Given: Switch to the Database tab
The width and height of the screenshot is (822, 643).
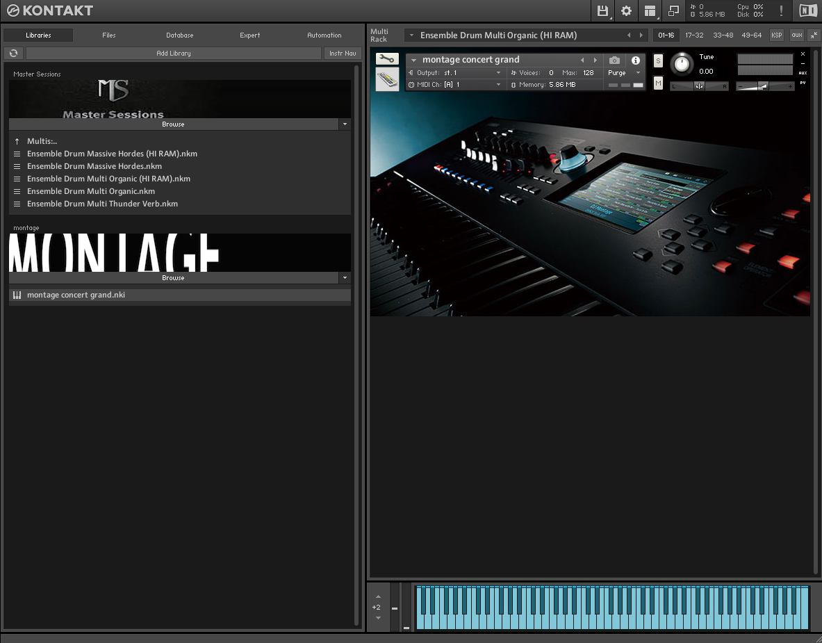Looking at the screenshot, I should tap(180, 35).
